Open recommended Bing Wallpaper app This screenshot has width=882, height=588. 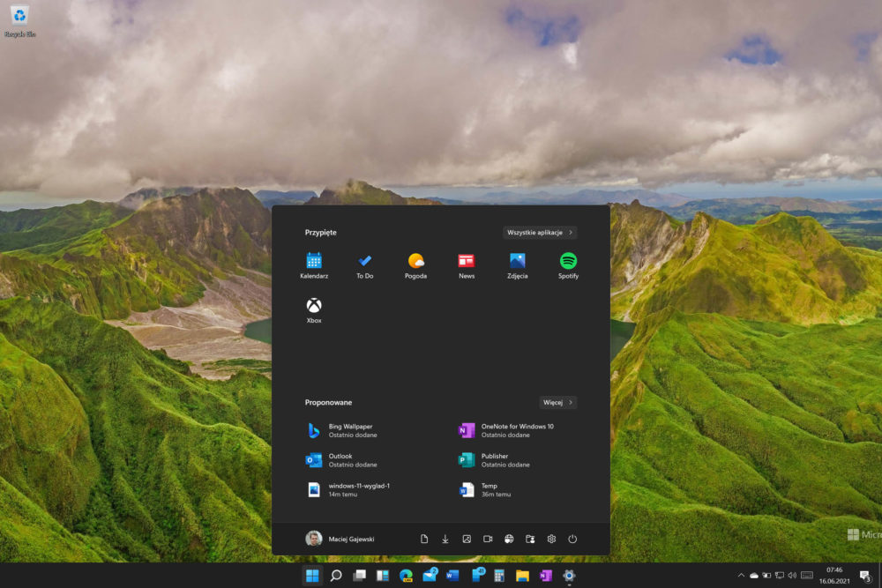point(343,430)
